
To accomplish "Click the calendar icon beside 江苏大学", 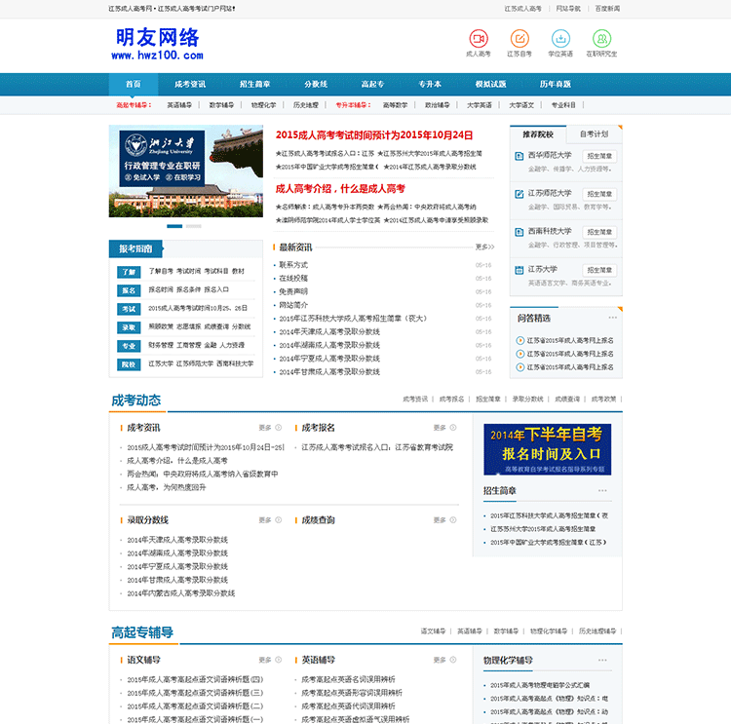I will [x=519, y=270].
